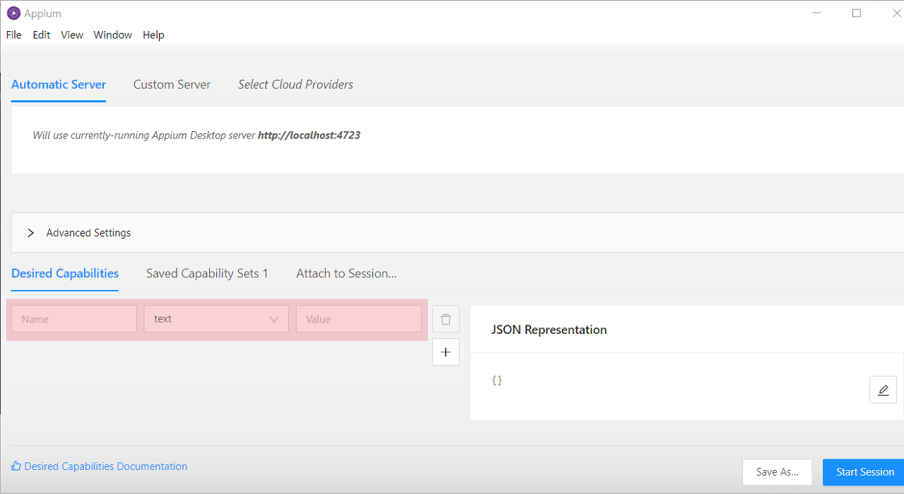Open the Window menu
The height and width of the screenshot is (494, 904).
tap(113, 35)
